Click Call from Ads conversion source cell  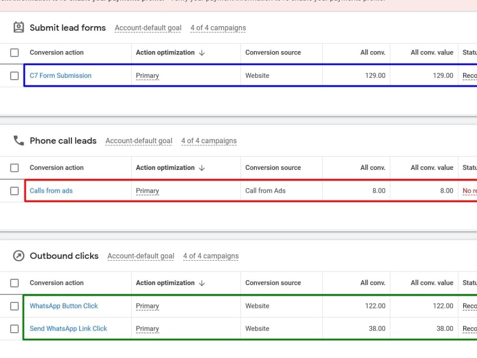coord(266,190)
